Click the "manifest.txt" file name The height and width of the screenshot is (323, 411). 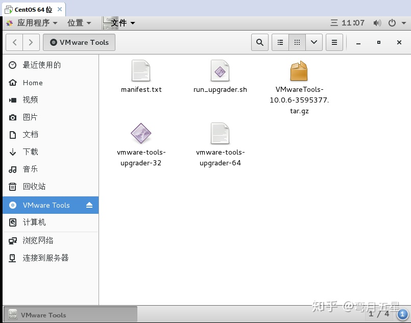coord(141,90)
